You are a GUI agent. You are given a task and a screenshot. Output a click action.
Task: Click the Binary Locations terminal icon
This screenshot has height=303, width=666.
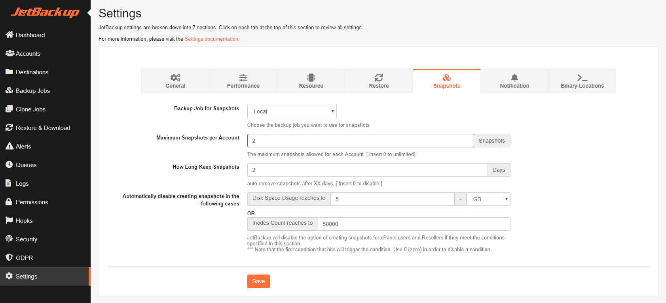(582, 78)
